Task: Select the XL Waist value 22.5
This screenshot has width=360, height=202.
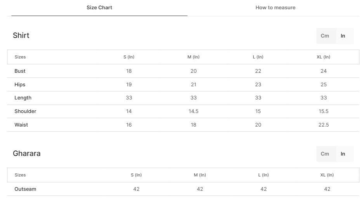Action: pyautogui.click(x=324, y=125)
